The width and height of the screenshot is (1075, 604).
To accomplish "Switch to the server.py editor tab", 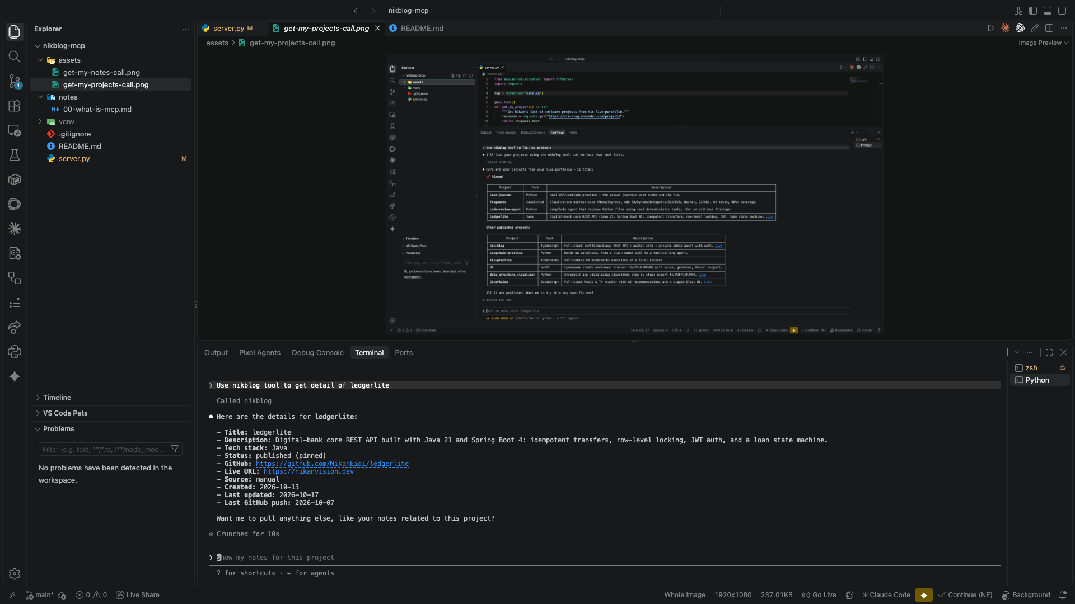I will pyautogui.click(x=228, y=28).
